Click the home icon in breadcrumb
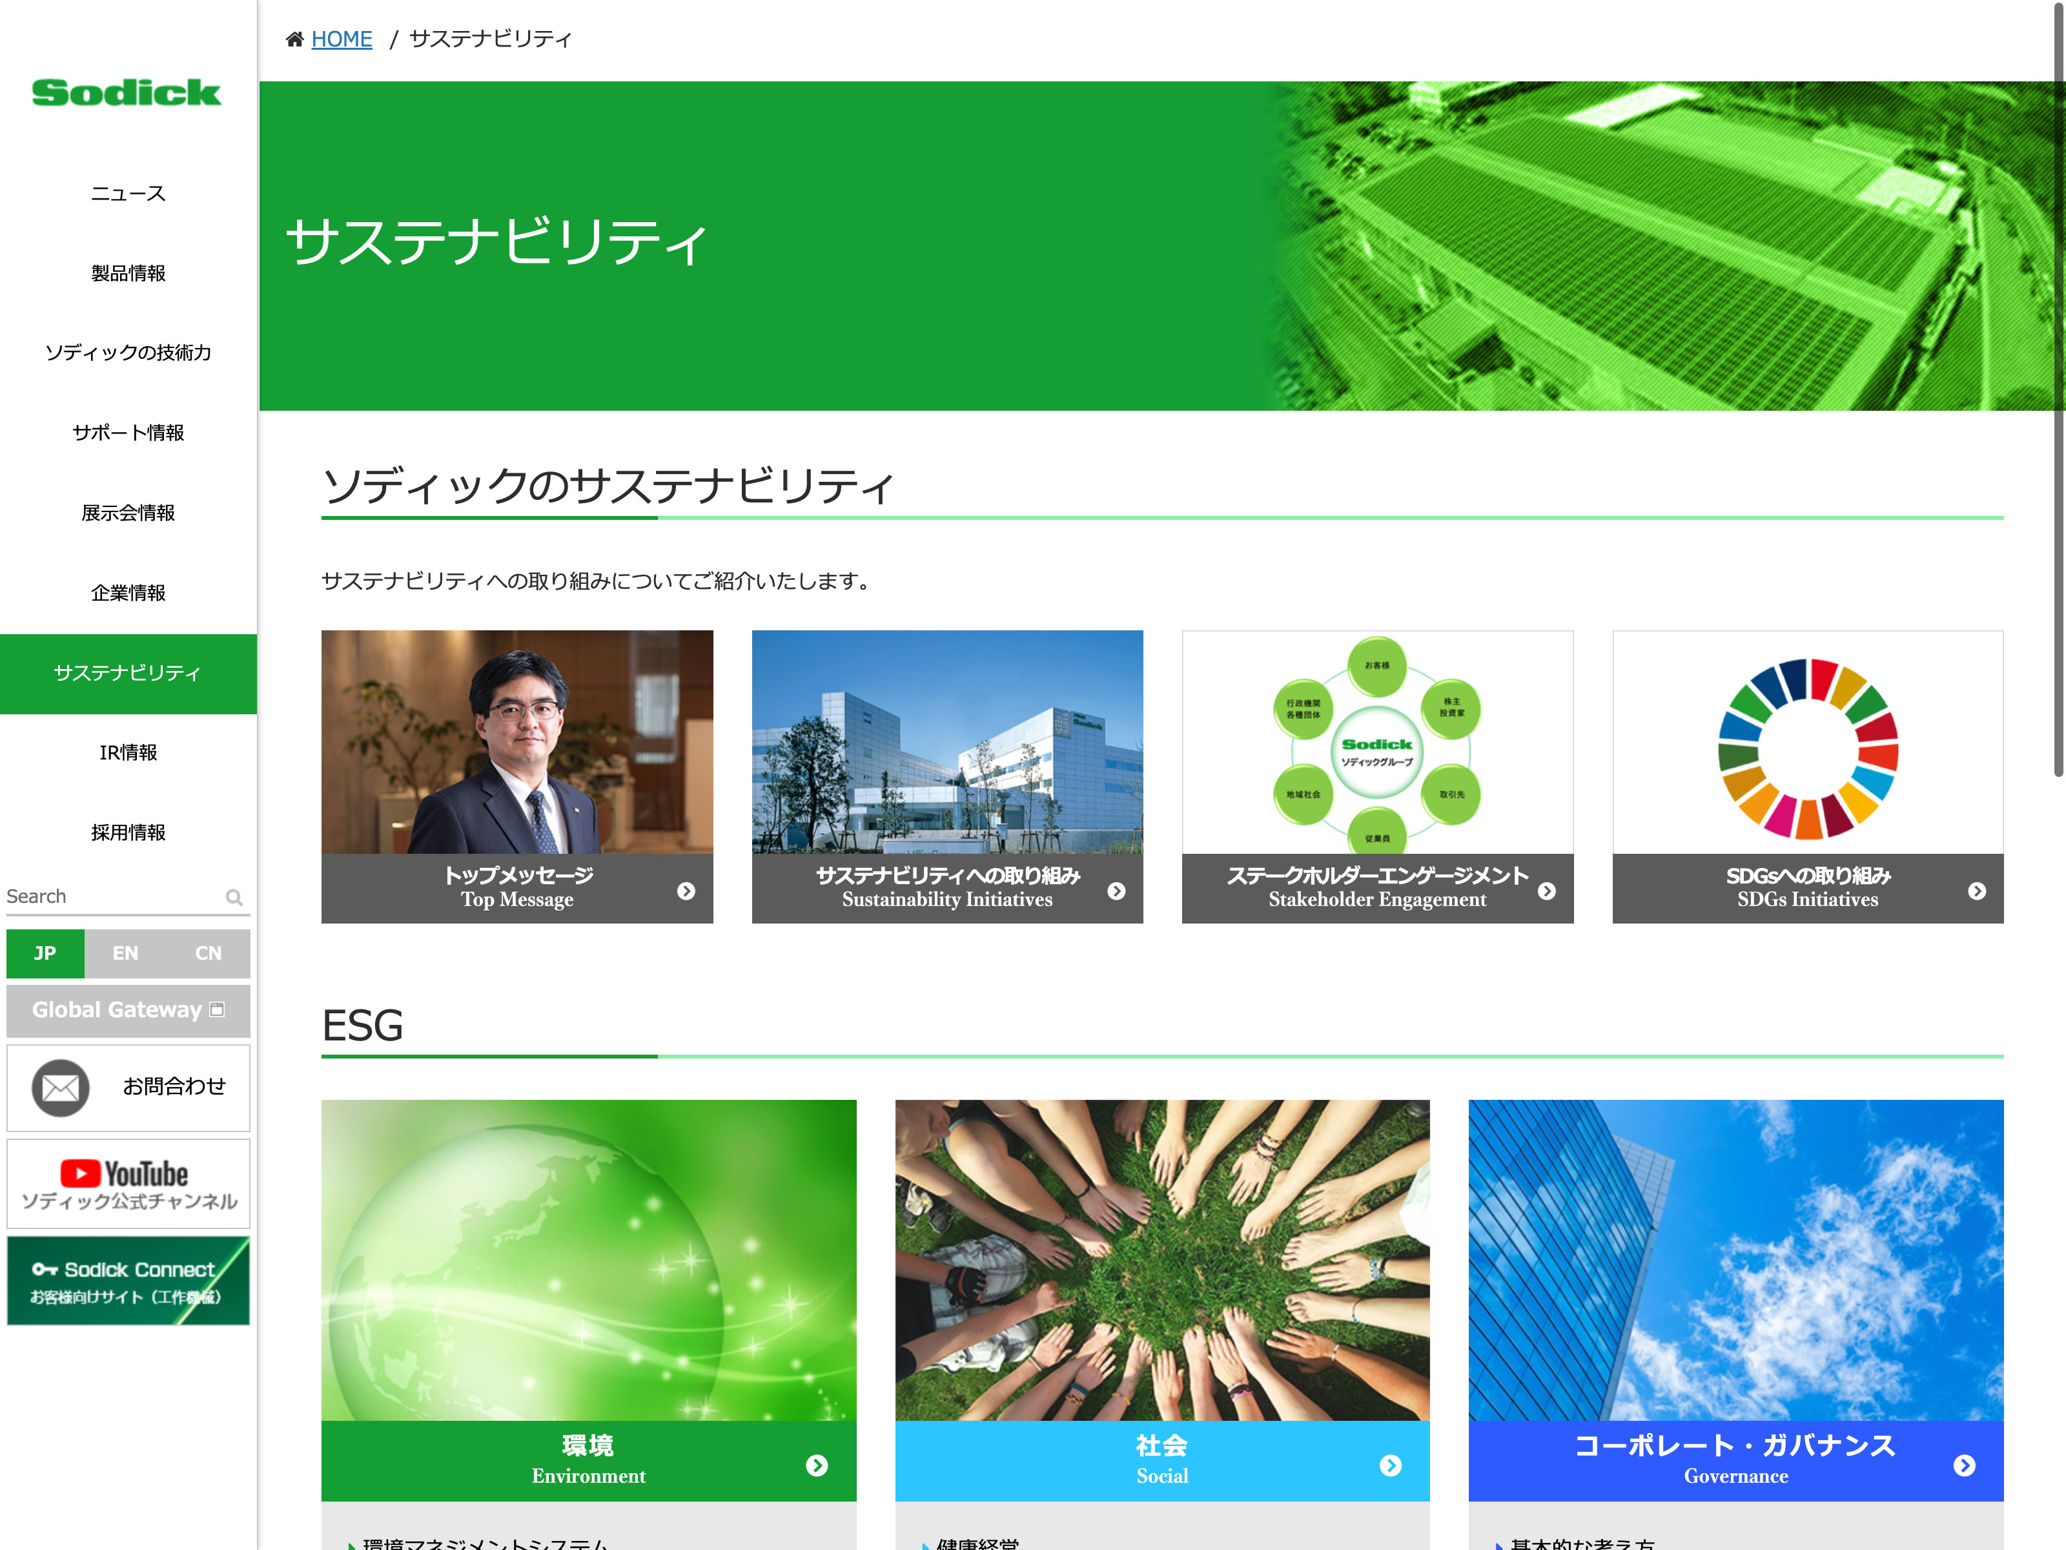Image resolution: width=2066 pixels, height=1550 pixels. [x=295, y=39]
